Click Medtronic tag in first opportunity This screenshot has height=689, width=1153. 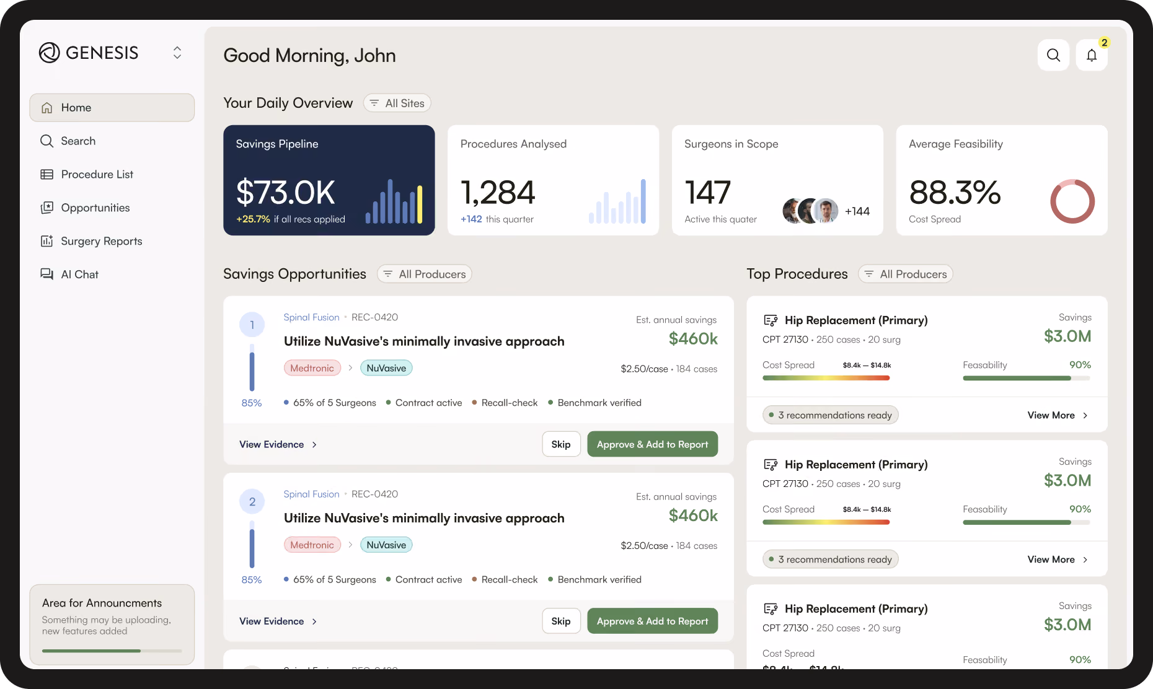click(312, 368)
